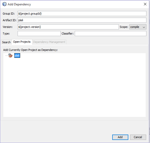
Task: Click the coffee cup project icon beside jdeli
Action: coord(10,56)
